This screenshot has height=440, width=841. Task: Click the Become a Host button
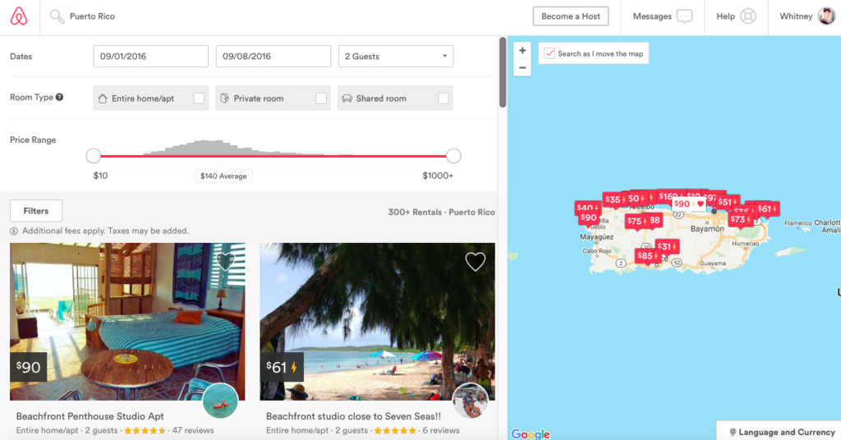click(571, 16)
